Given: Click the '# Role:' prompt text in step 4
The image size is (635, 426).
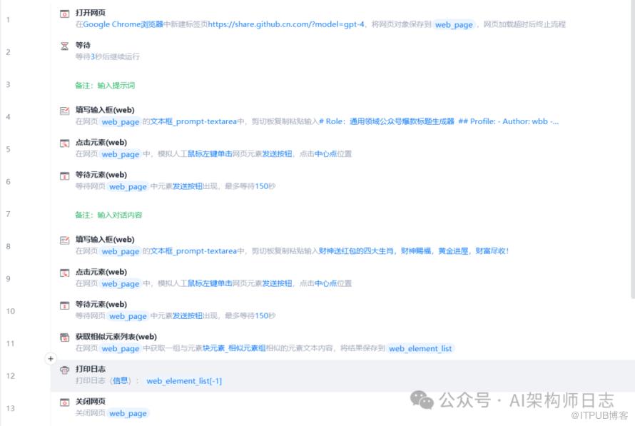Looking at the screenshot, I should (439, 121).
